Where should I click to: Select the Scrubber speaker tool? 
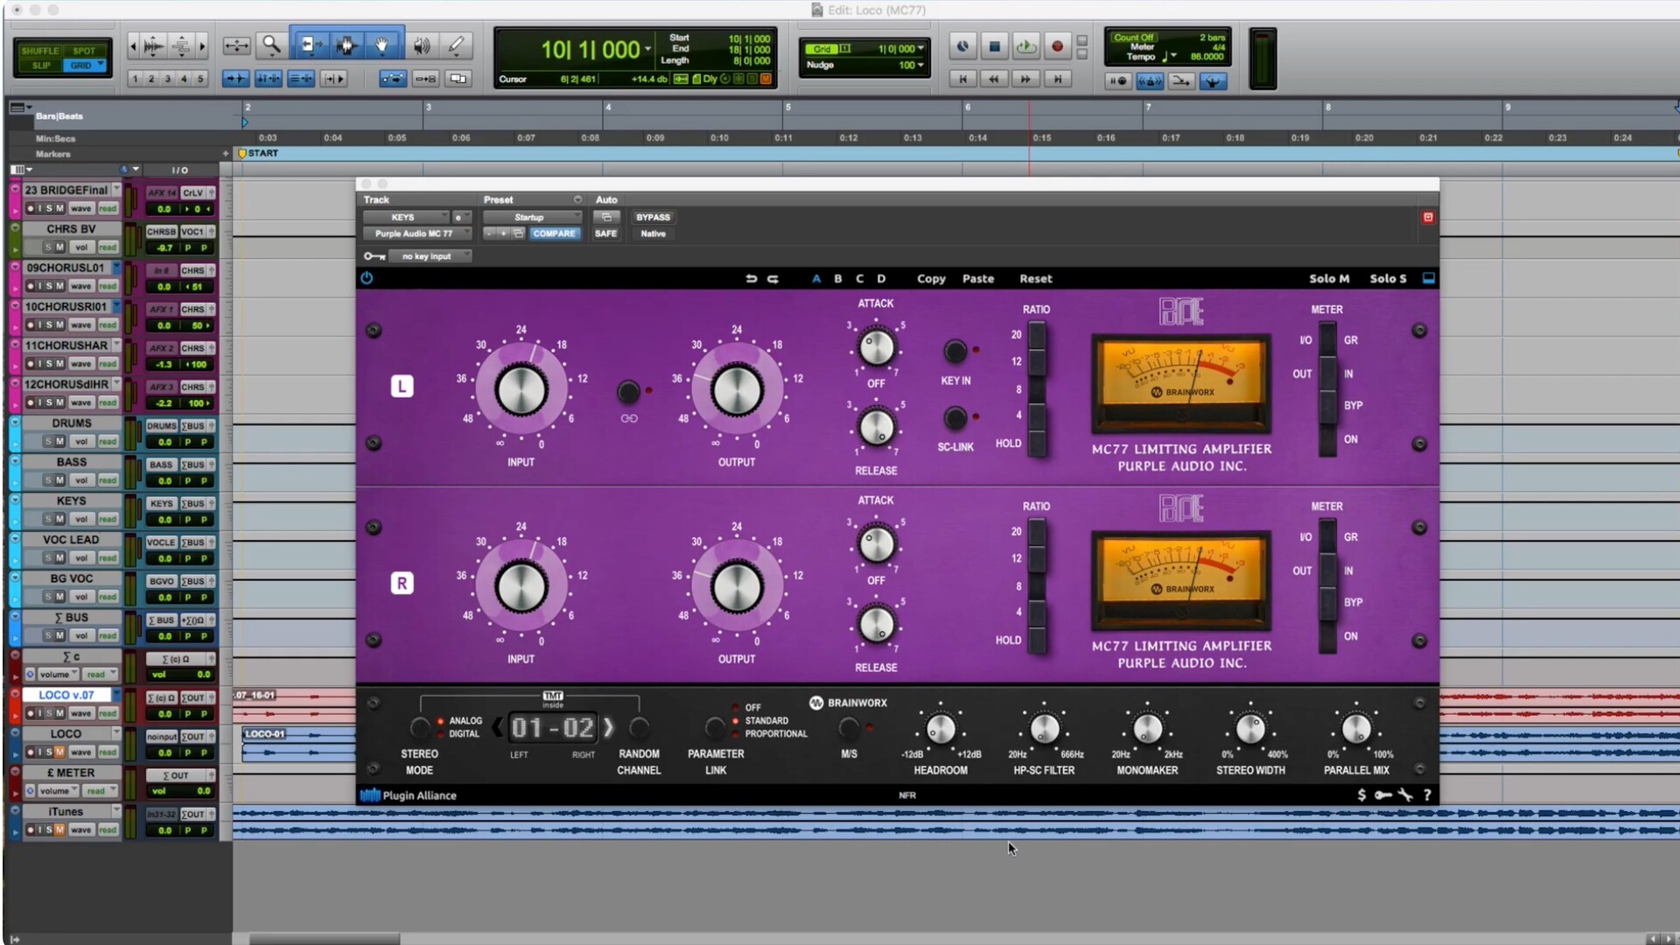[x=422, y=45]
